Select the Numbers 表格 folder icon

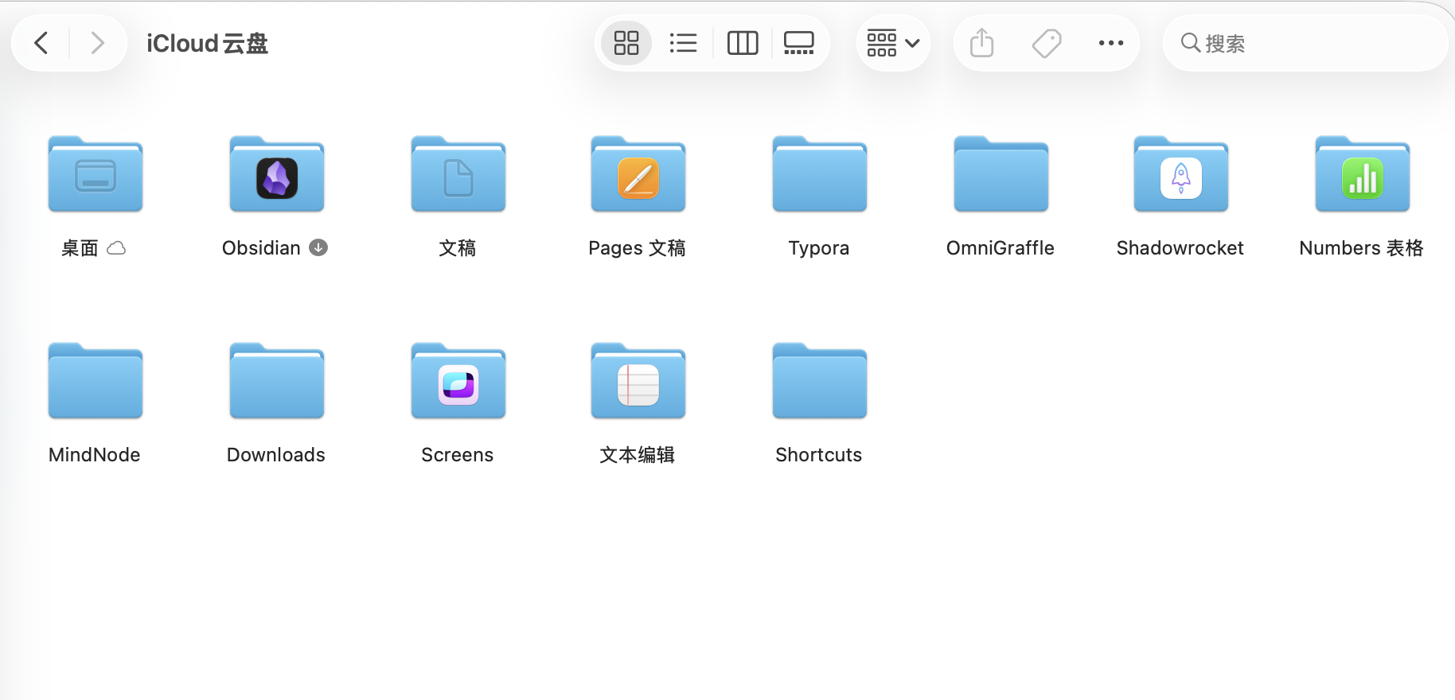[1363, 174]
